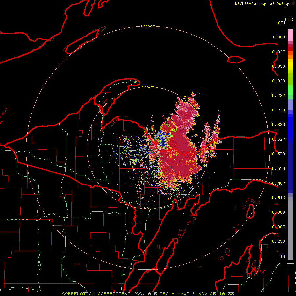Click the 0.253 scale value
The width and height of the screenshot is (296, 296).
[279, 241]
